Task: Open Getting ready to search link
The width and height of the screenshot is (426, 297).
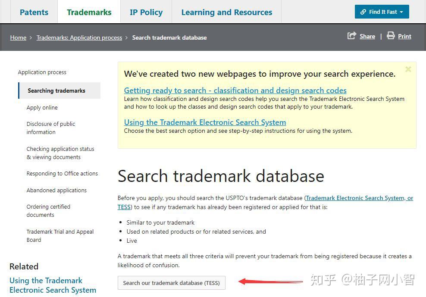Action: 235,91
